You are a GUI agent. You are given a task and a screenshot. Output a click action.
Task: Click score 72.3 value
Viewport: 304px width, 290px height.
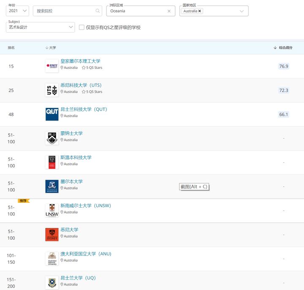tap(284, 90)
